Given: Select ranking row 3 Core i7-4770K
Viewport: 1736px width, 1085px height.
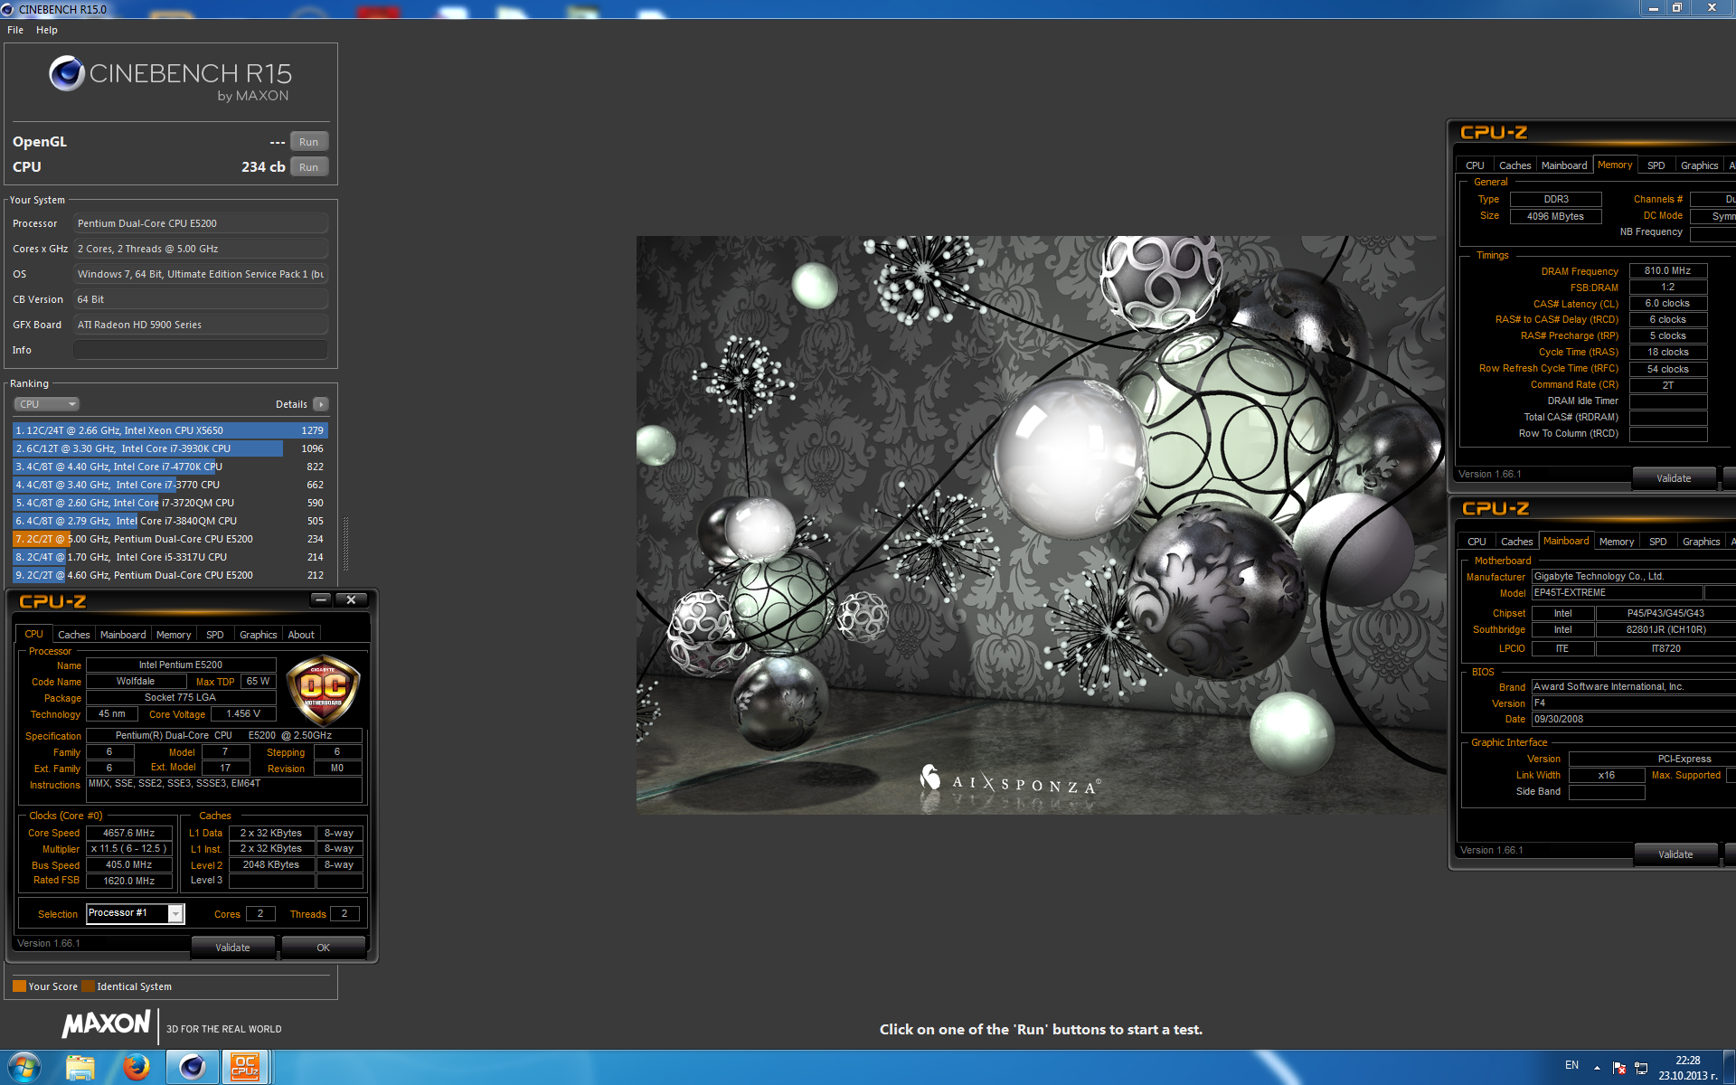Looking at the screenshot, I should click(x=170, y=467).
